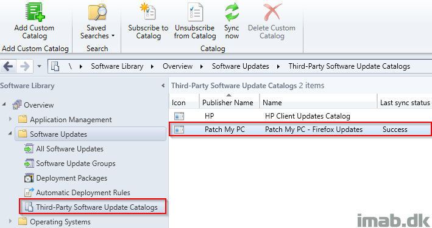Select Software Updates in breadcrumb path
This screenshot has width=432, height=228.
[240, 66]
